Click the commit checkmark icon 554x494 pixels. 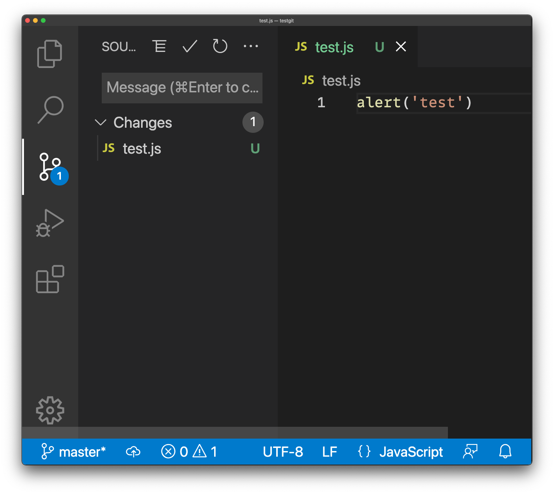pyautogui.click(x=190, y=46)
